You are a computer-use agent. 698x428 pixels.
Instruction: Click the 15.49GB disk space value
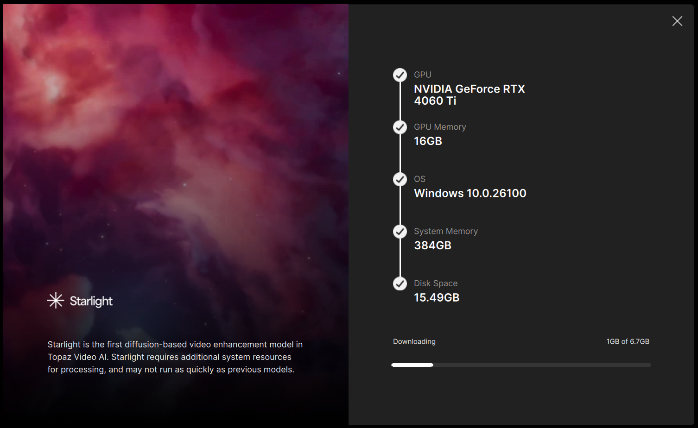coord(437,297)
